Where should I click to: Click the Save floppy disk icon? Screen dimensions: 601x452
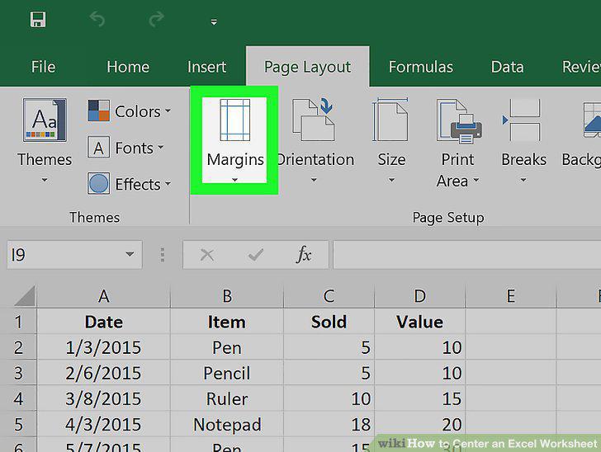[38, 20]
